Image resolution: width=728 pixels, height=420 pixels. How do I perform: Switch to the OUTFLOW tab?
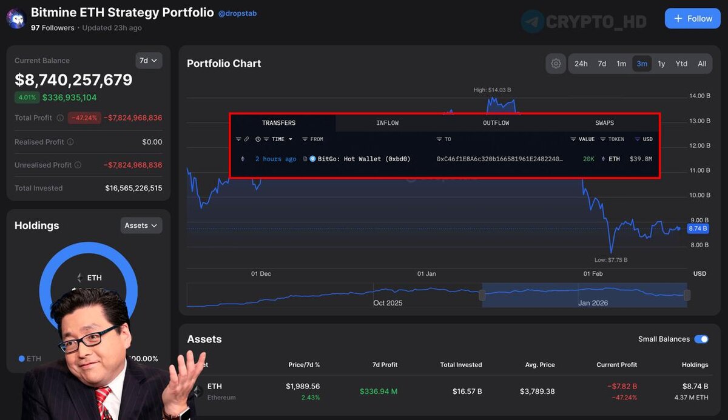pyautogui.click(x=496, y=123)
